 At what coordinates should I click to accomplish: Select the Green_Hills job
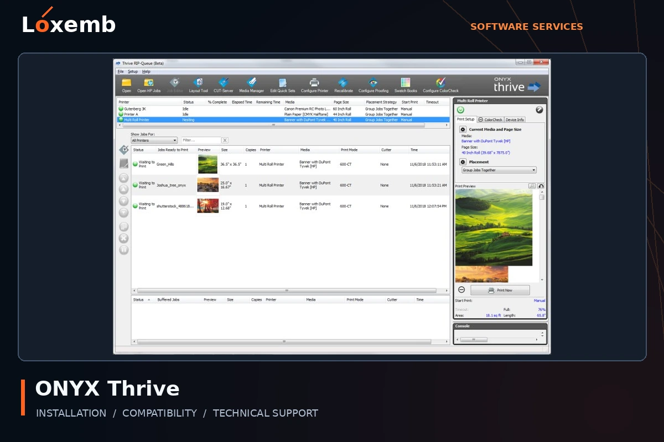[x=290, y=164]
